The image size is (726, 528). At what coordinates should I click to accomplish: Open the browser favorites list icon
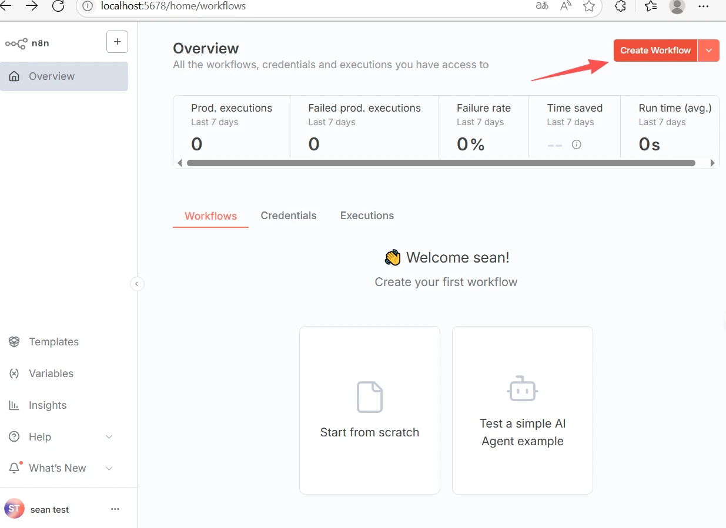click(x=650, y=6)
